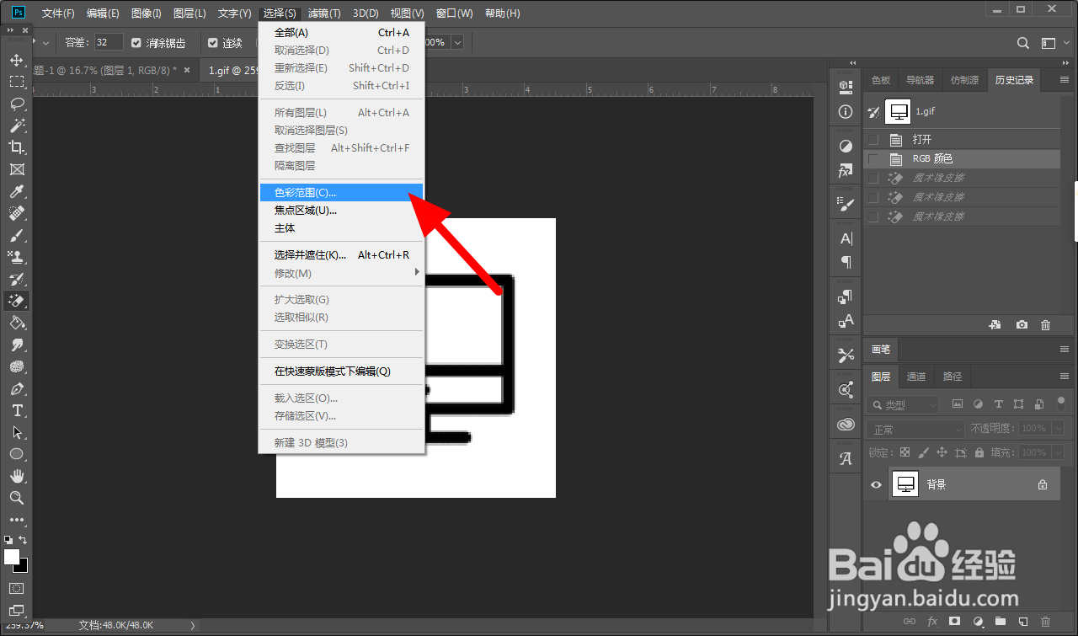Toggle the 消除锯齿 checkbox
This screenshot has width=1078, height=636.
pyautogui.click(x=137, y=42)
